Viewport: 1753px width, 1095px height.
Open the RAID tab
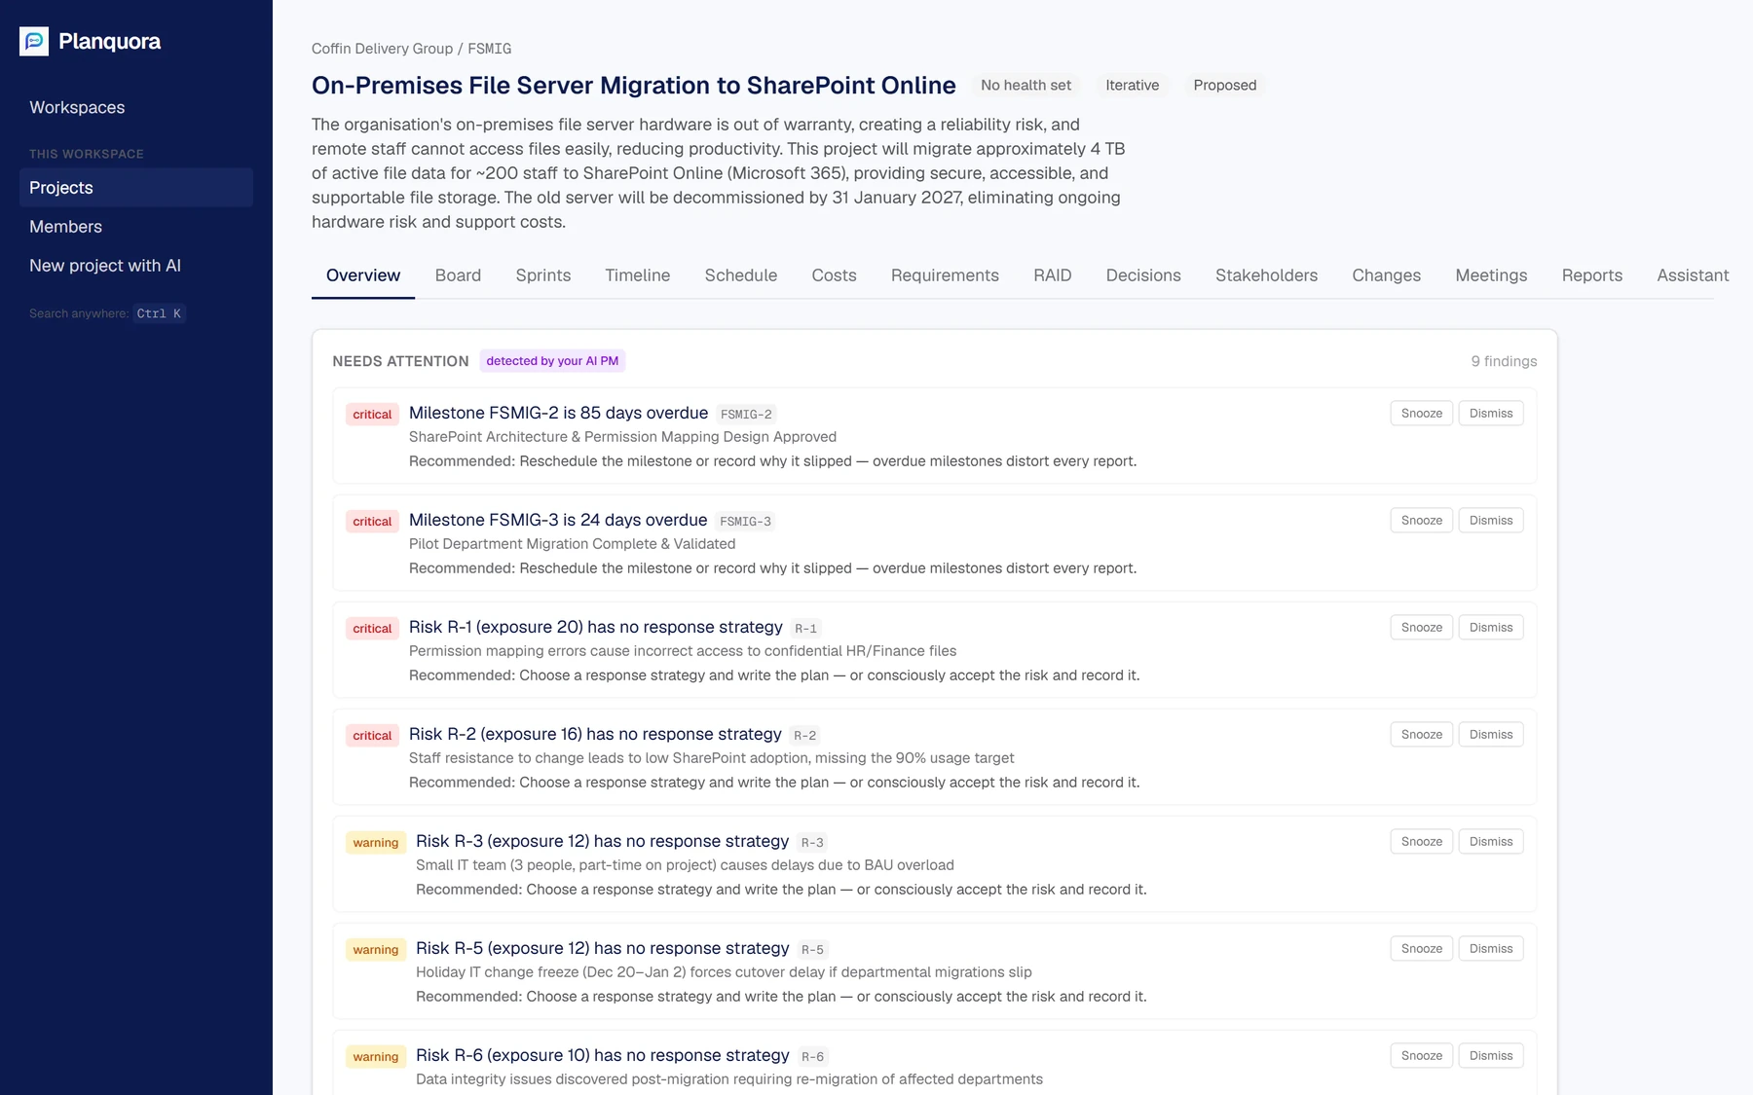tap(1052, 275)
